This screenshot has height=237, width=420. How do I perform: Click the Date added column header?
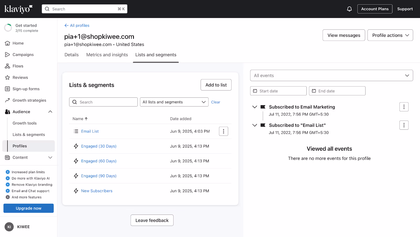[x=181, y=119]
